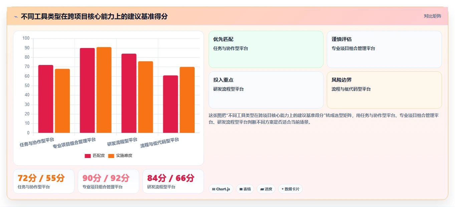455x207 pixels.
Task: Select the 72分 / 55分 stat card
Action: tap(44, 181)
